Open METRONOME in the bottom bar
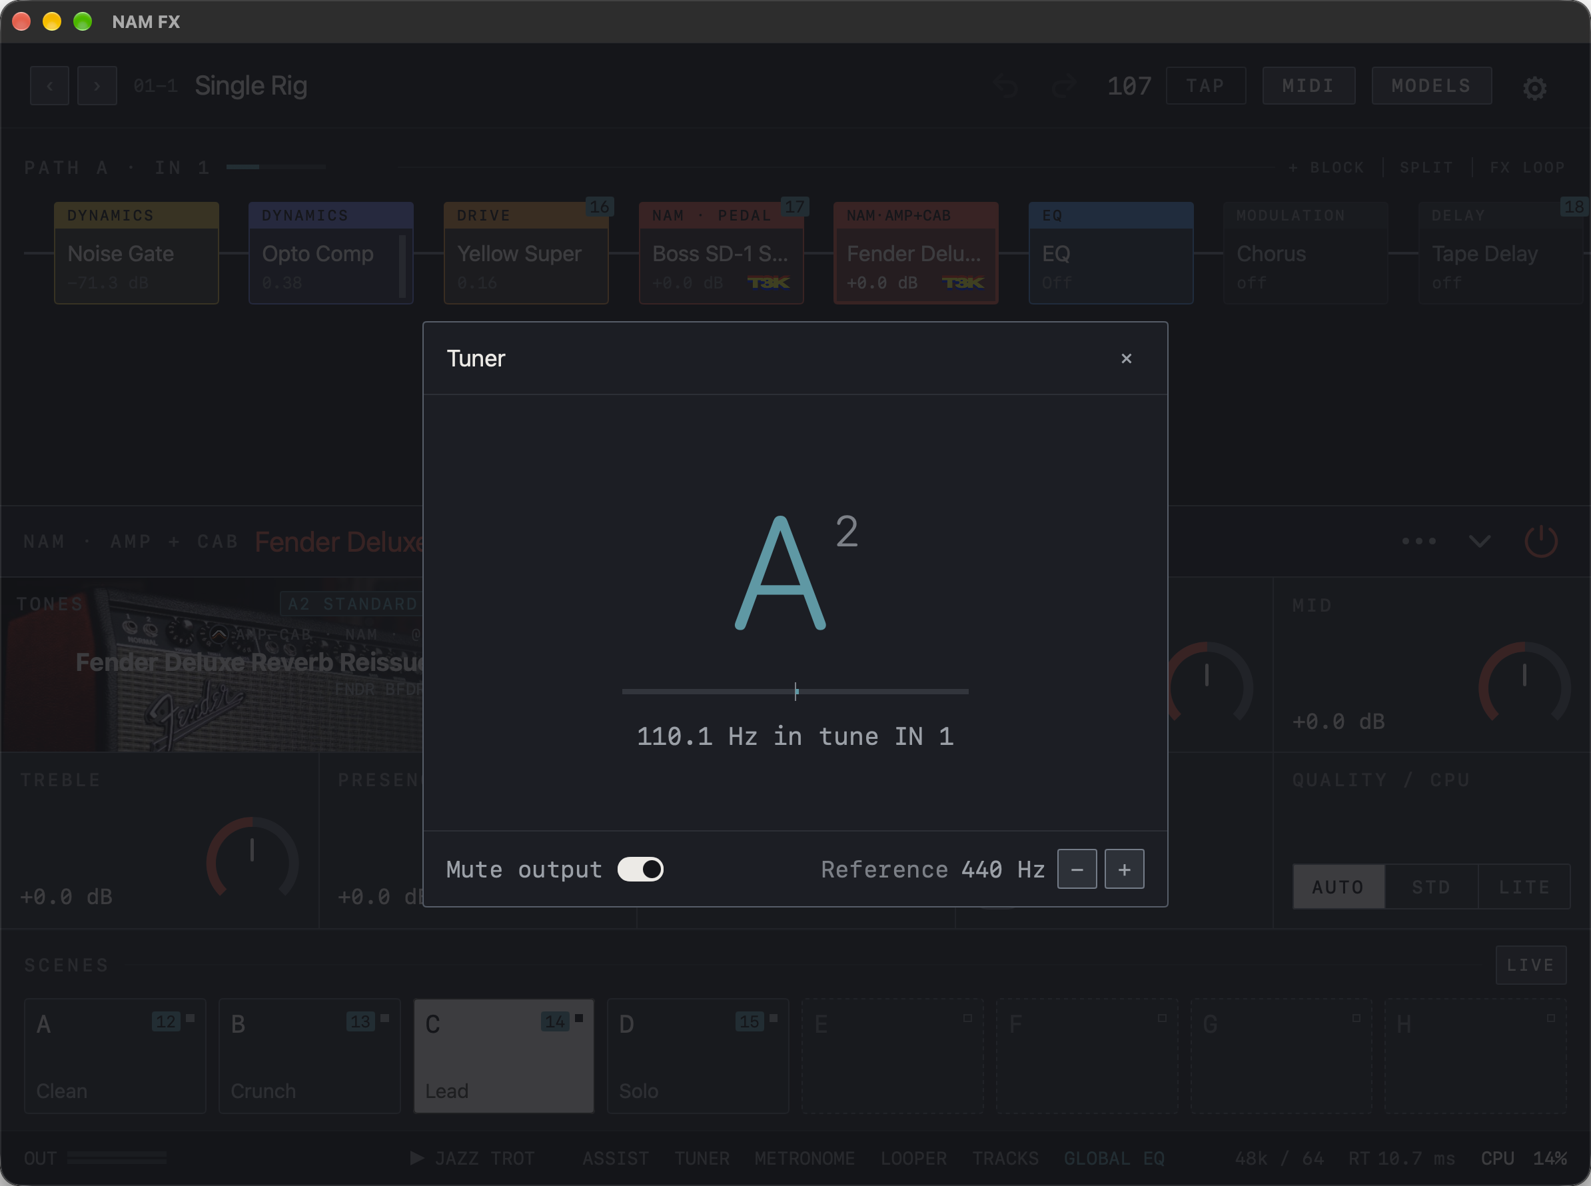The height and width of the screenshot is (1186, 1591). [805, 1159]
